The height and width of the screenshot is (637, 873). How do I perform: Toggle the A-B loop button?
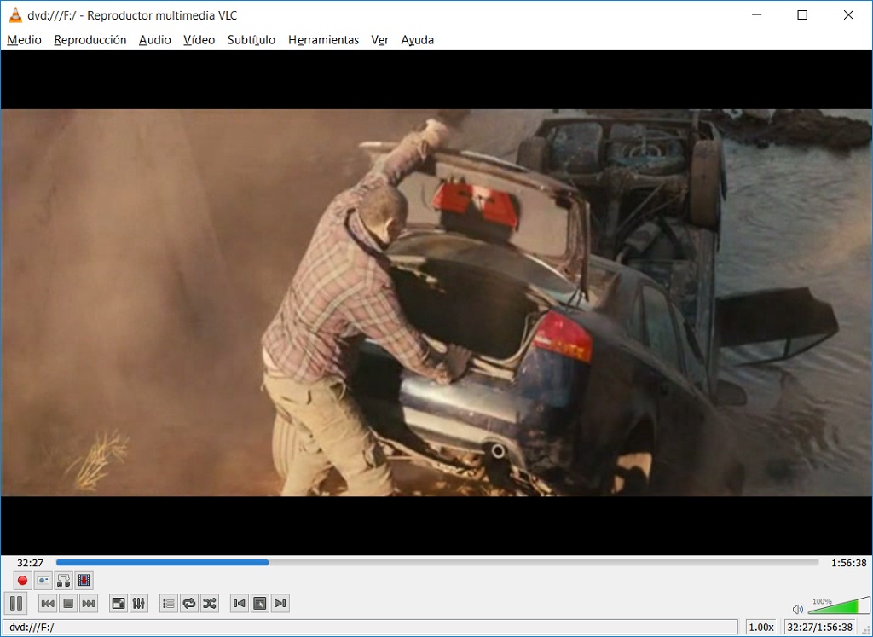click(x=63, y=581)
